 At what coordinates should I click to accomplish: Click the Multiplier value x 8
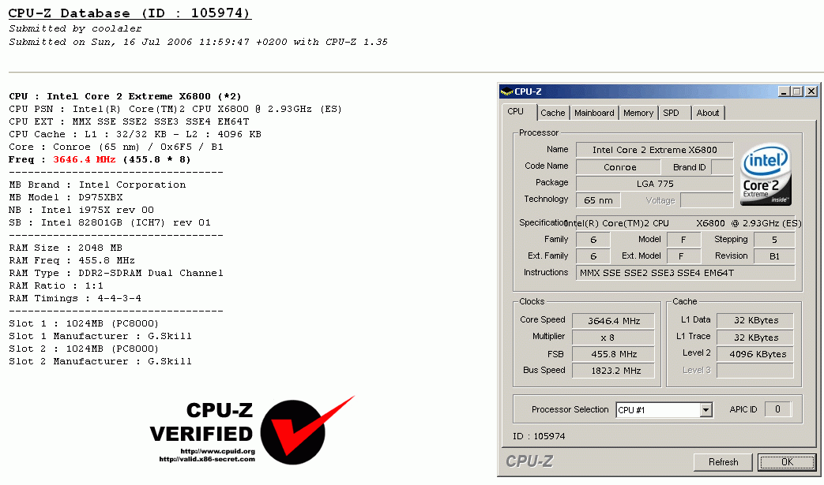point(613,338)
